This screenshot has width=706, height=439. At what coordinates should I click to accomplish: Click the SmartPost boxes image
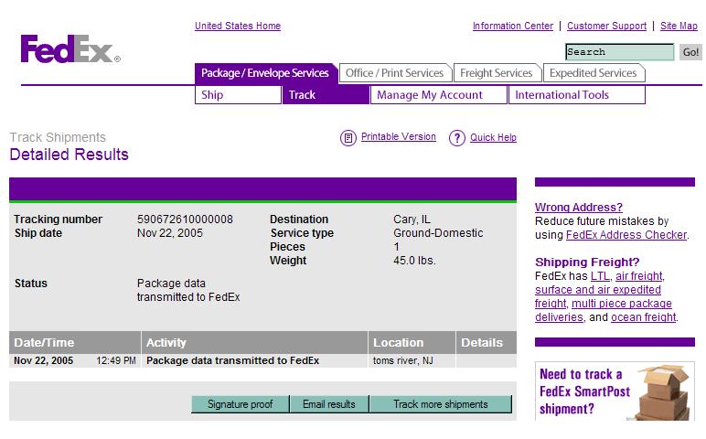point(665,391)
